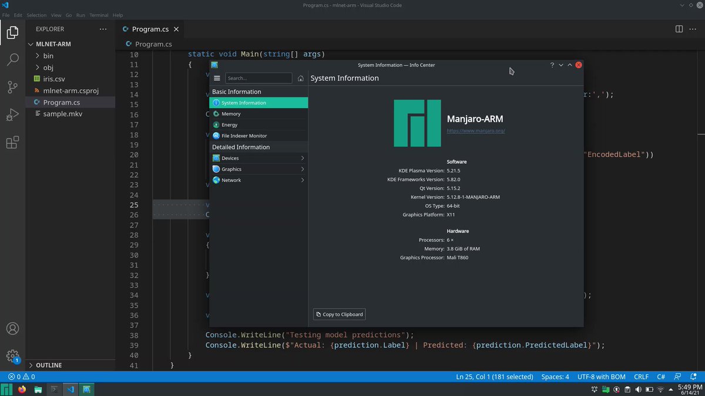705x396 pixels.
Task: Switch to the VS Code taskbar entry
Action: click(x=70, y=389)
